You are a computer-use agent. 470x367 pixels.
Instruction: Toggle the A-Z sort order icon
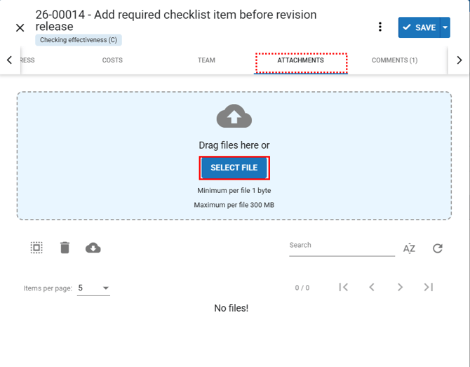(x=410, y=248)
